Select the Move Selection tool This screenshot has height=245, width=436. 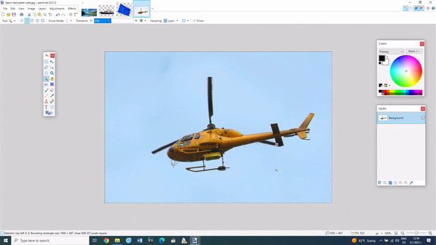tap(52, 67)
